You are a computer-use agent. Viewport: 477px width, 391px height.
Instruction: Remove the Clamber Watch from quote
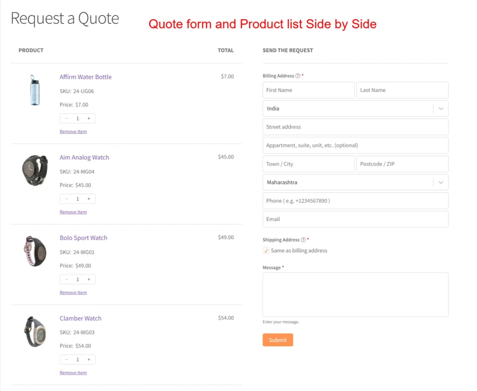click(x=73, y=372)
